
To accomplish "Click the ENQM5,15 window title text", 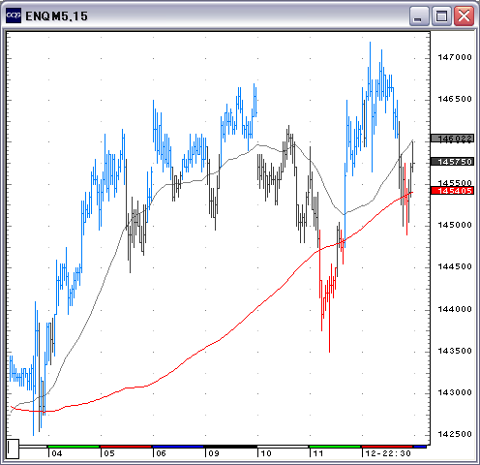I will coord(57,16).
